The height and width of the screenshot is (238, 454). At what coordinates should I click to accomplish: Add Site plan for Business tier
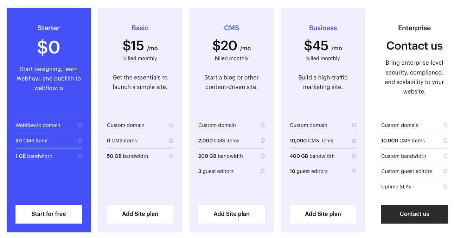click(323, 214)
